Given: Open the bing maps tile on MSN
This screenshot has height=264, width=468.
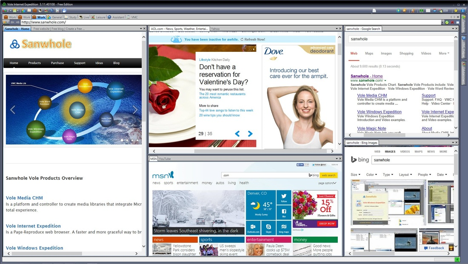Looking at the screenshot, I should point(284,228).
